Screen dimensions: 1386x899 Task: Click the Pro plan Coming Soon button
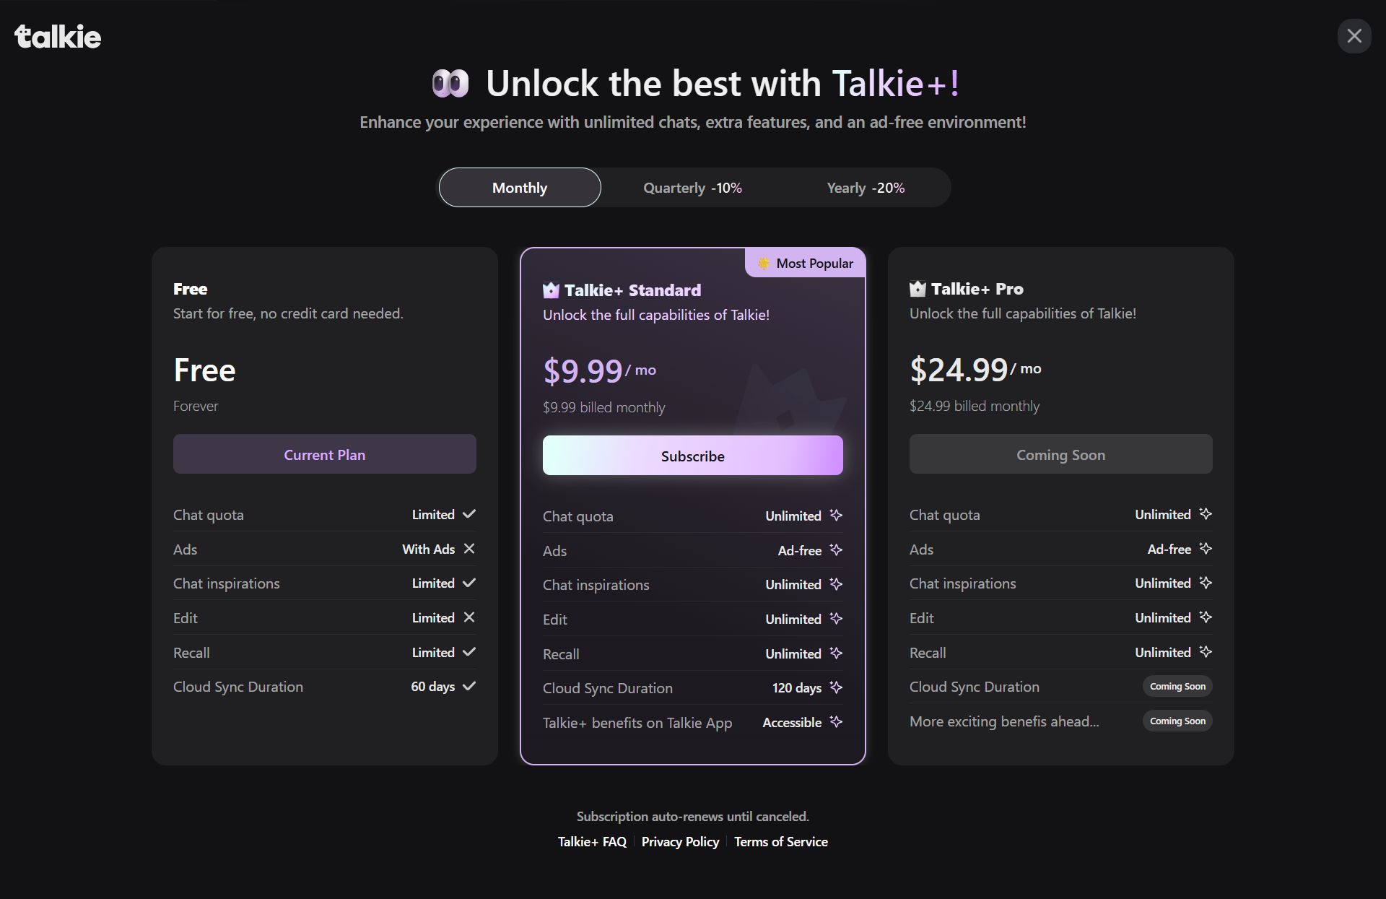point(1061,454)
